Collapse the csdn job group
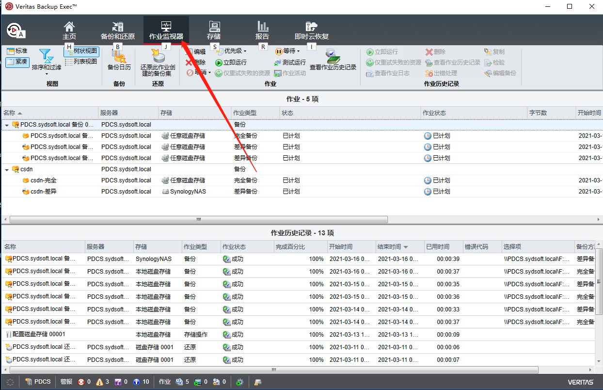The image size is (603, 390). [8, 169]
